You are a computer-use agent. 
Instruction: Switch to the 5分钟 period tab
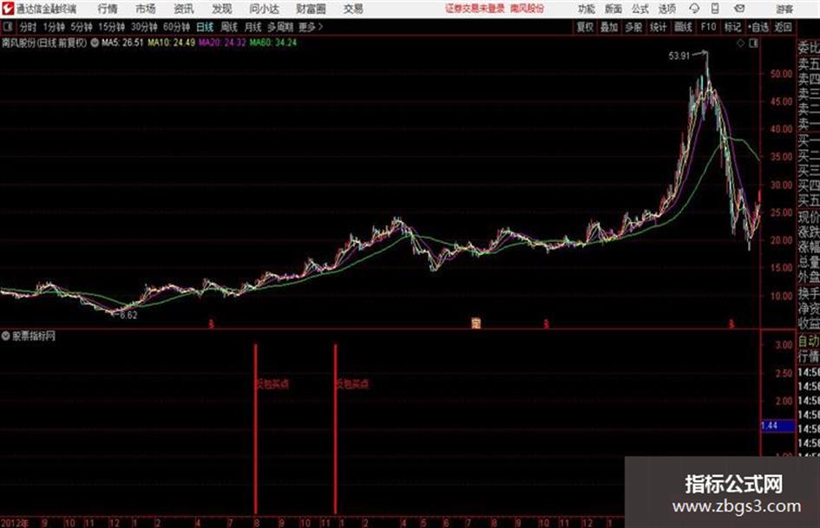(82, 27)
